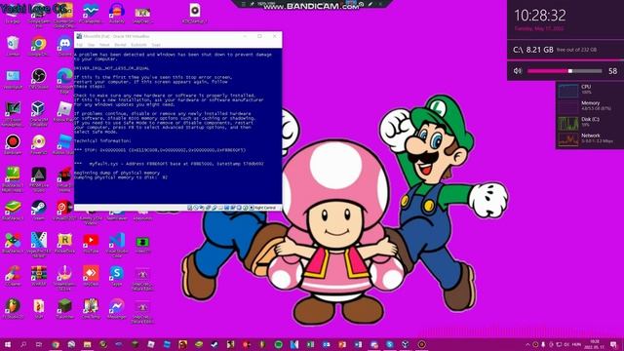Show hidden system tray icons

click(527, 344)
